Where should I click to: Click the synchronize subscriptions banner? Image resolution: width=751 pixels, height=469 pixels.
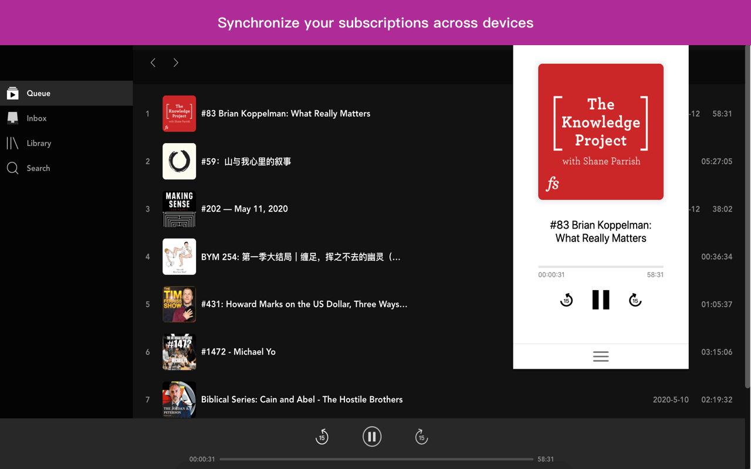(x=375, y=22)
